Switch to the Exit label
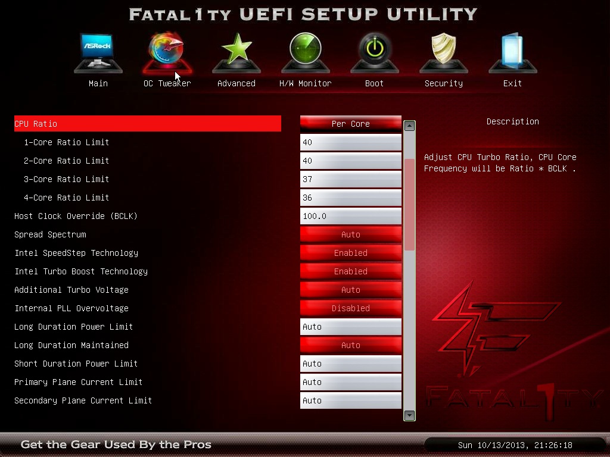 pos(512,83)
